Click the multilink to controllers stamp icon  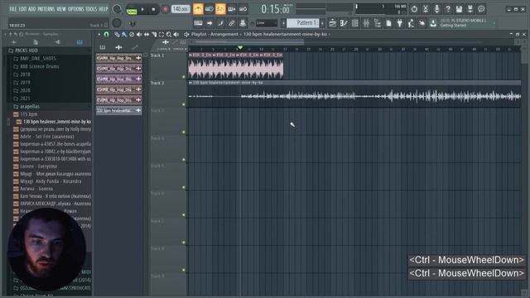243,23
